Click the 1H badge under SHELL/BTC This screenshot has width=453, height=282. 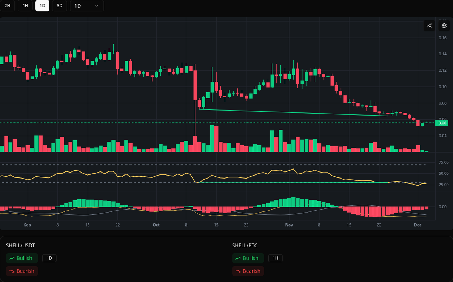(275, 258)
